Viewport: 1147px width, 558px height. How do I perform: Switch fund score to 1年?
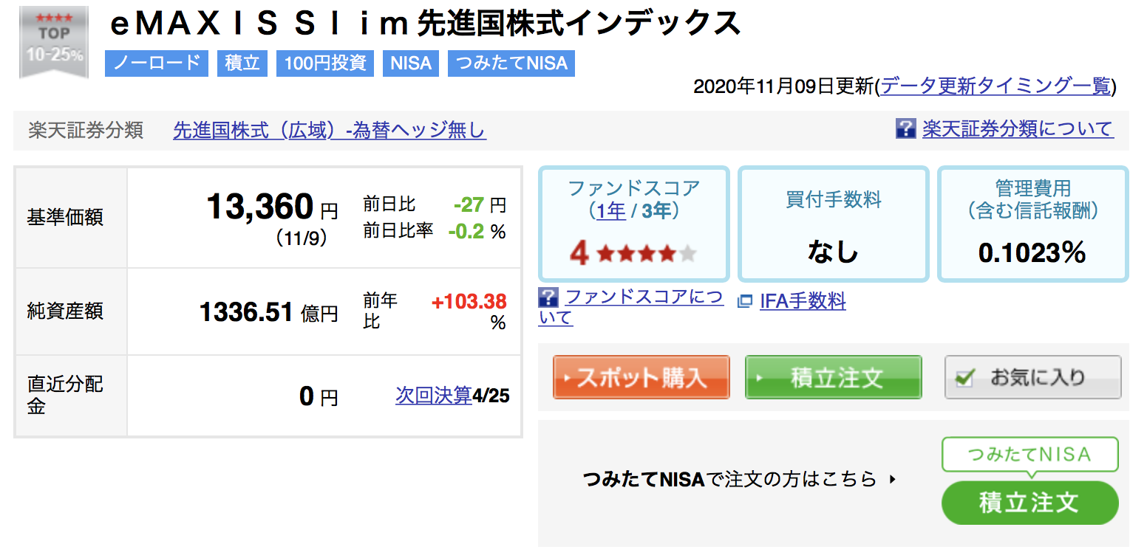click(610, 211)
